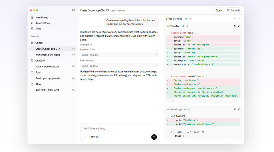Screen dimensions: 274x152
Task: Click the Sora folder icon
Action: click(x=32, y=72)
